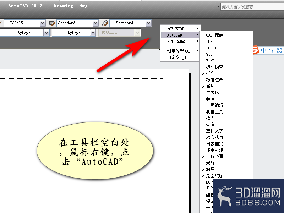Expand ISO-25 dimension style dropdown

[x=43, y=23]
